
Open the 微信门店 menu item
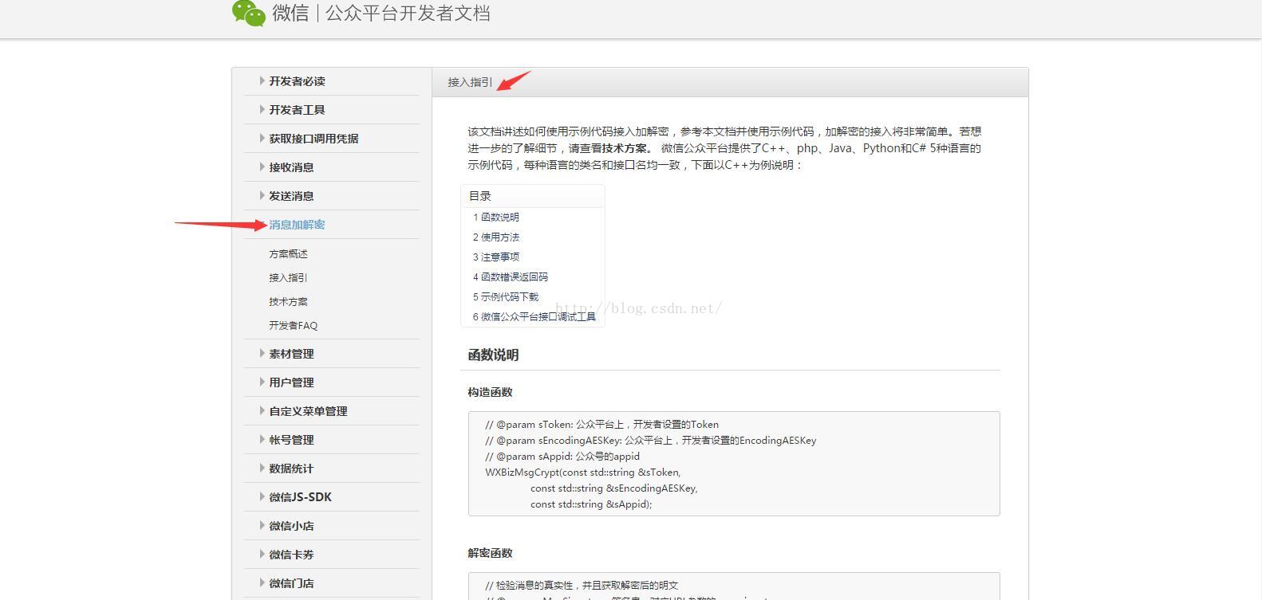coord(291,583)
